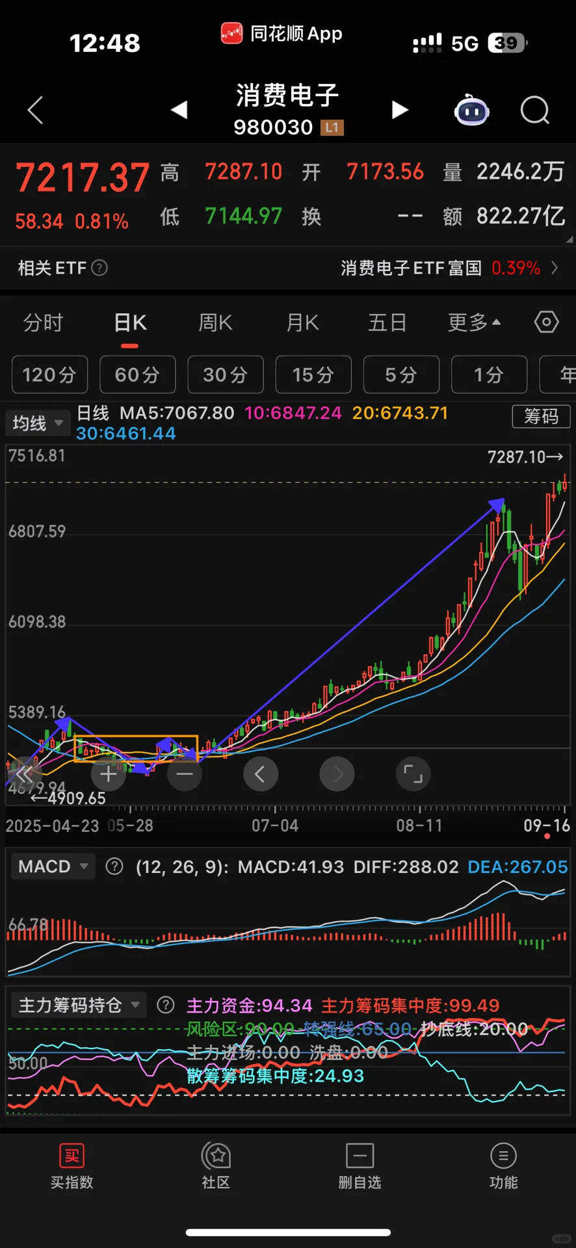Tap the 散筹筹码集中度:24.93 readout
This screenshot has width=576, height=1248.
(x=276, y=1076)
